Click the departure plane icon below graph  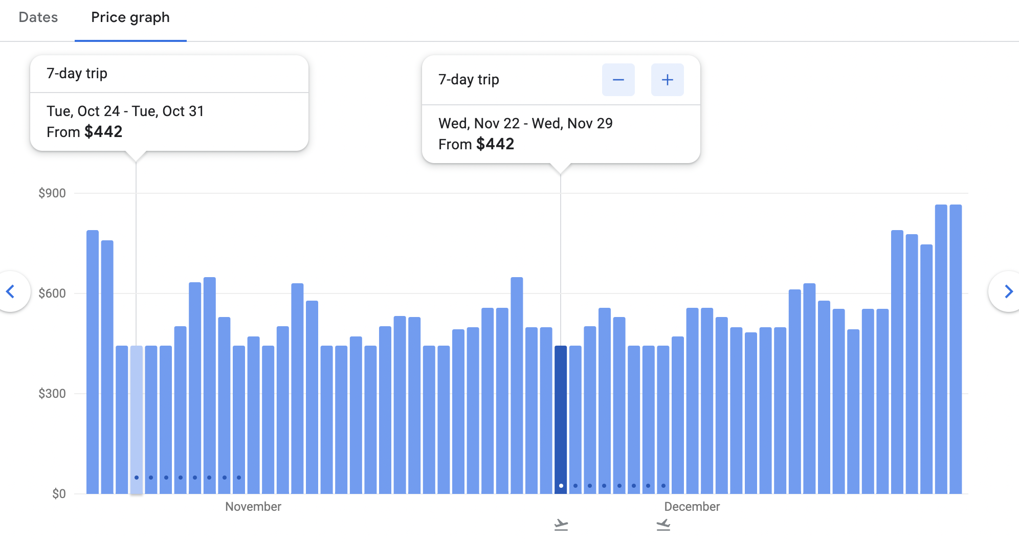561,525
